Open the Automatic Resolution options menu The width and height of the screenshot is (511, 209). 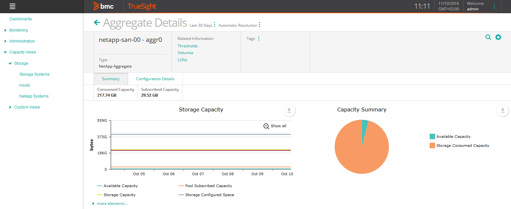[260, 25]
